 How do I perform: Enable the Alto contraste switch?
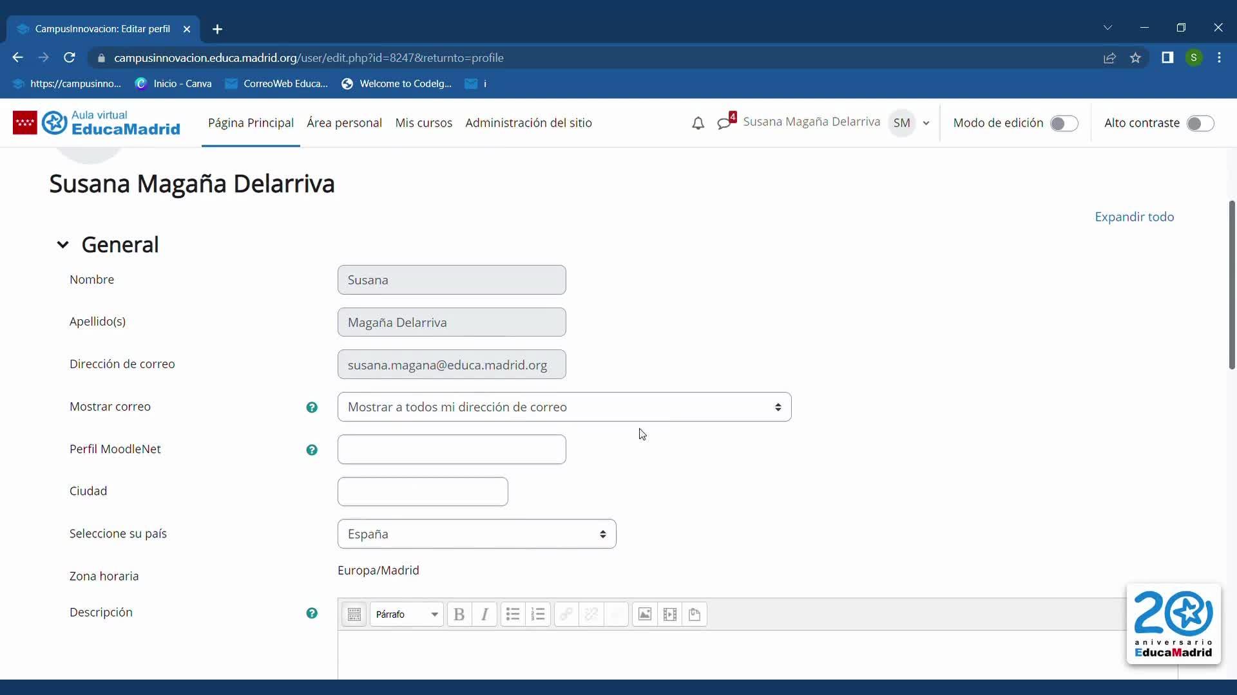(x=1200, y=123)
